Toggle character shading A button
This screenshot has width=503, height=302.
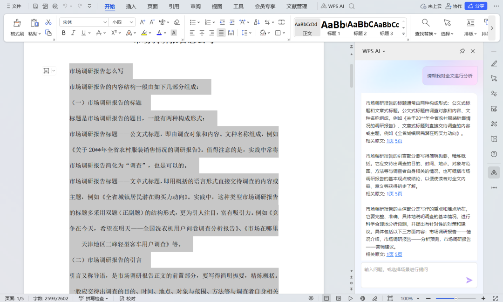pos(174,33)
